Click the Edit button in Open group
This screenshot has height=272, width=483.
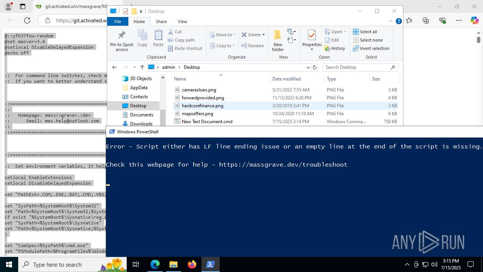pos(332,40)
